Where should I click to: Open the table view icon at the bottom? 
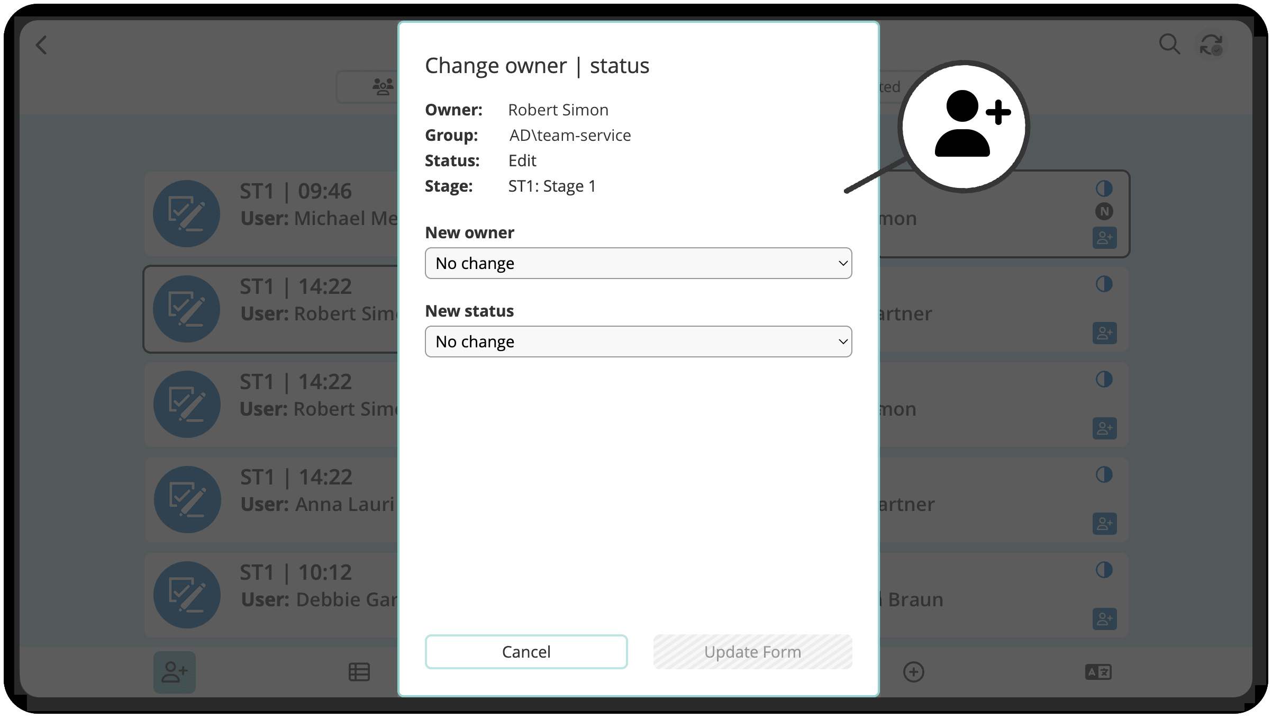359,672
